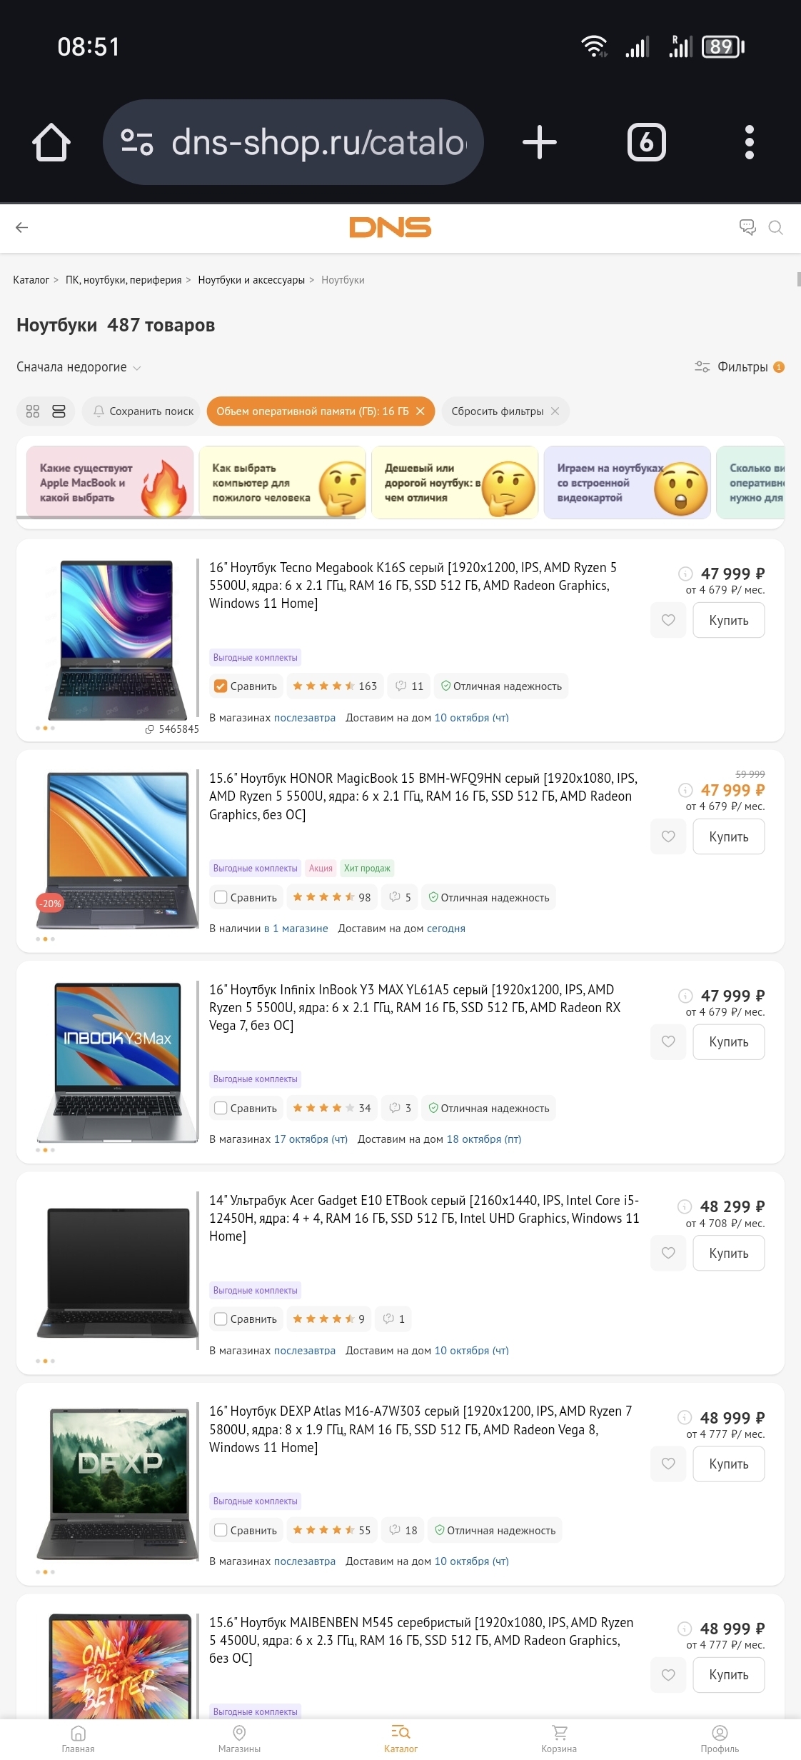Go to the Магазины bottom tab
The image size is (801, 1760).
pos(239,1739)
